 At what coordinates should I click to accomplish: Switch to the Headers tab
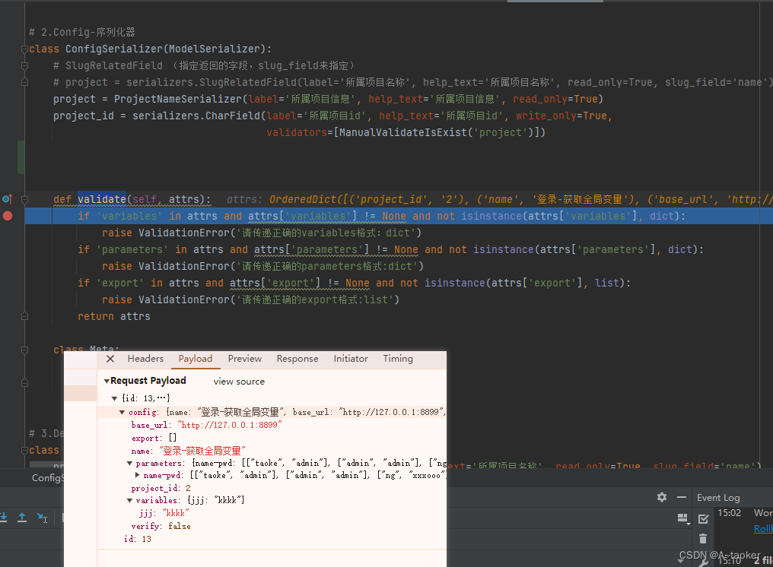pos(145,359)
